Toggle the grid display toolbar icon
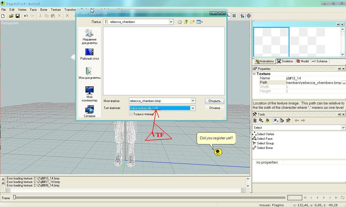The image size is (346, 207). click(234, 16)
